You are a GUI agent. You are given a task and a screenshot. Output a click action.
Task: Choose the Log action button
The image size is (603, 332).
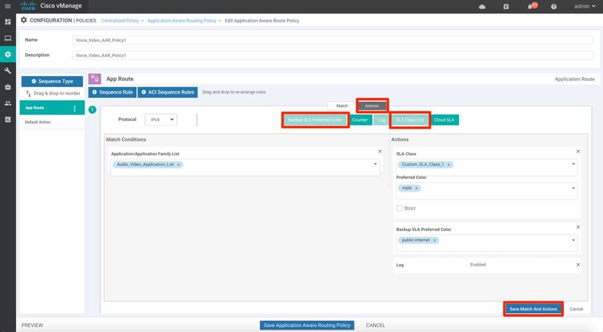(382, 120)
